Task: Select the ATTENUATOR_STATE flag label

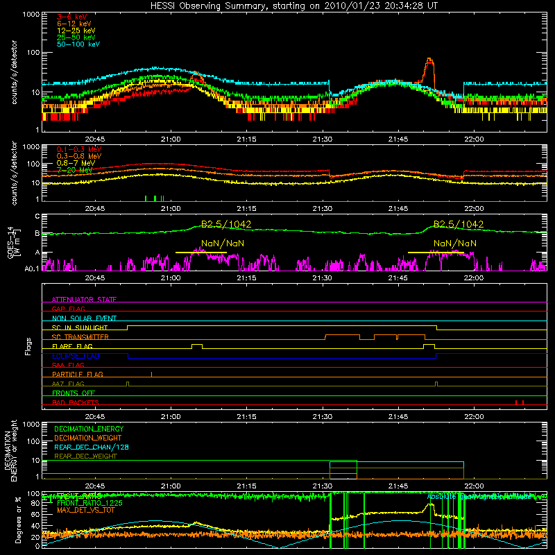Action: point(84,300)
